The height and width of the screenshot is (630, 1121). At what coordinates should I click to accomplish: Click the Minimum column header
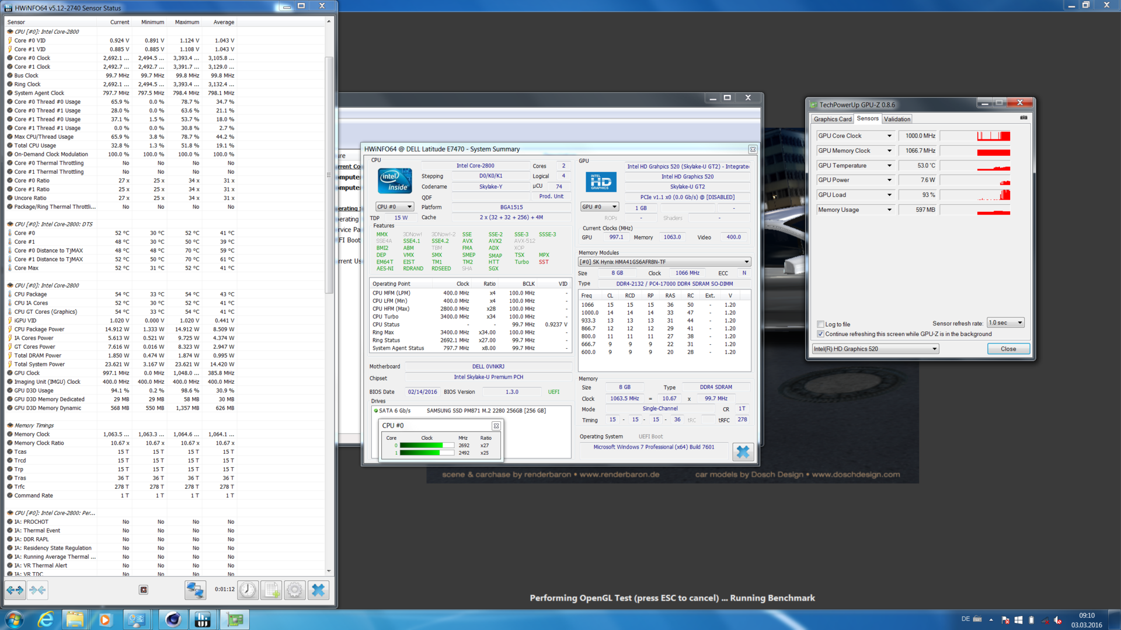point(149,22)
